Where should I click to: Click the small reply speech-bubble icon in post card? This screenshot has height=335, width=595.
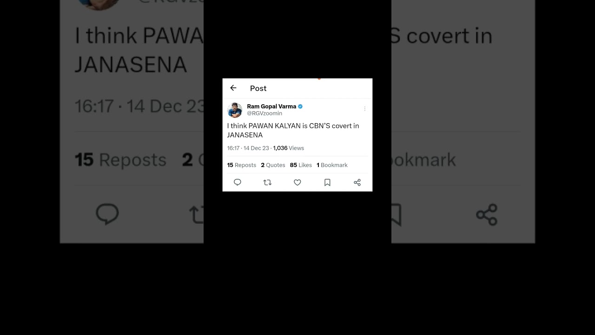pyautogui.click(x=238, y=182)
